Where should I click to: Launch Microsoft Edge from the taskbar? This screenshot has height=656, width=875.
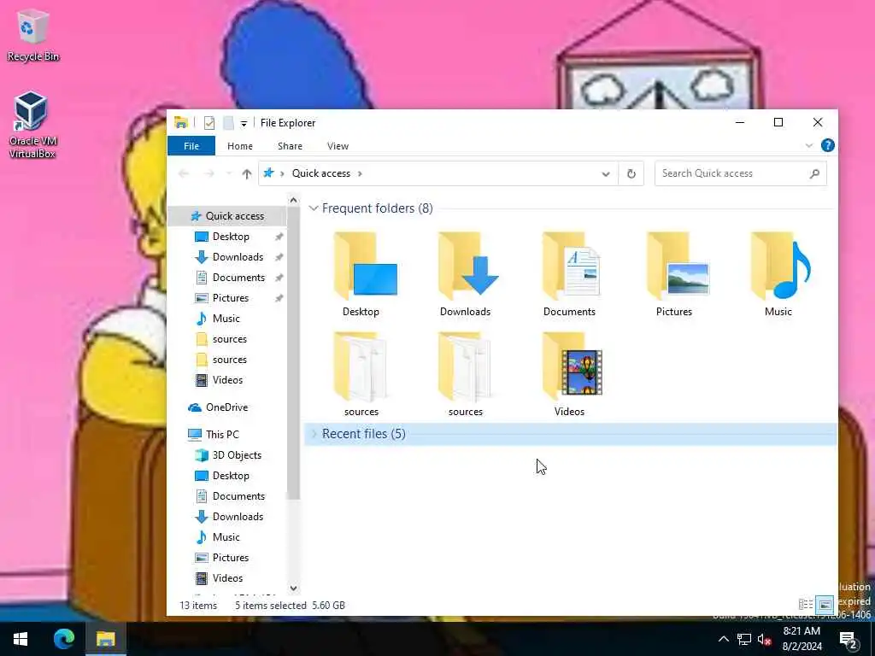(x=63, y=639)
